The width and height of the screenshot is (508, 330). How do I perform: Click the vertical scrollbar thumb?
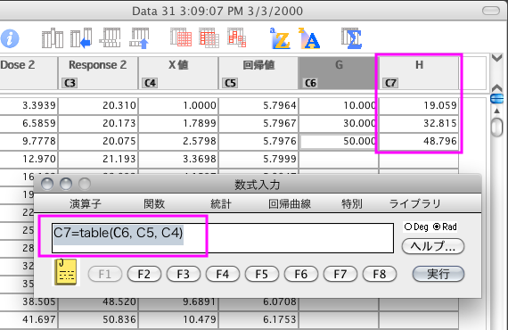497,127
